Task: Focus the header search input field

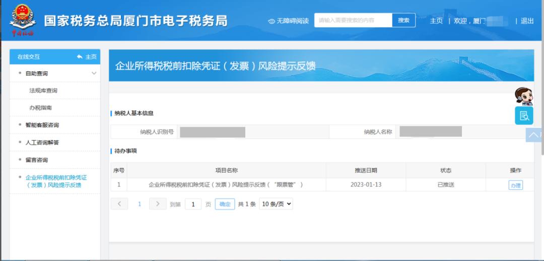Action: click(353, 20)
